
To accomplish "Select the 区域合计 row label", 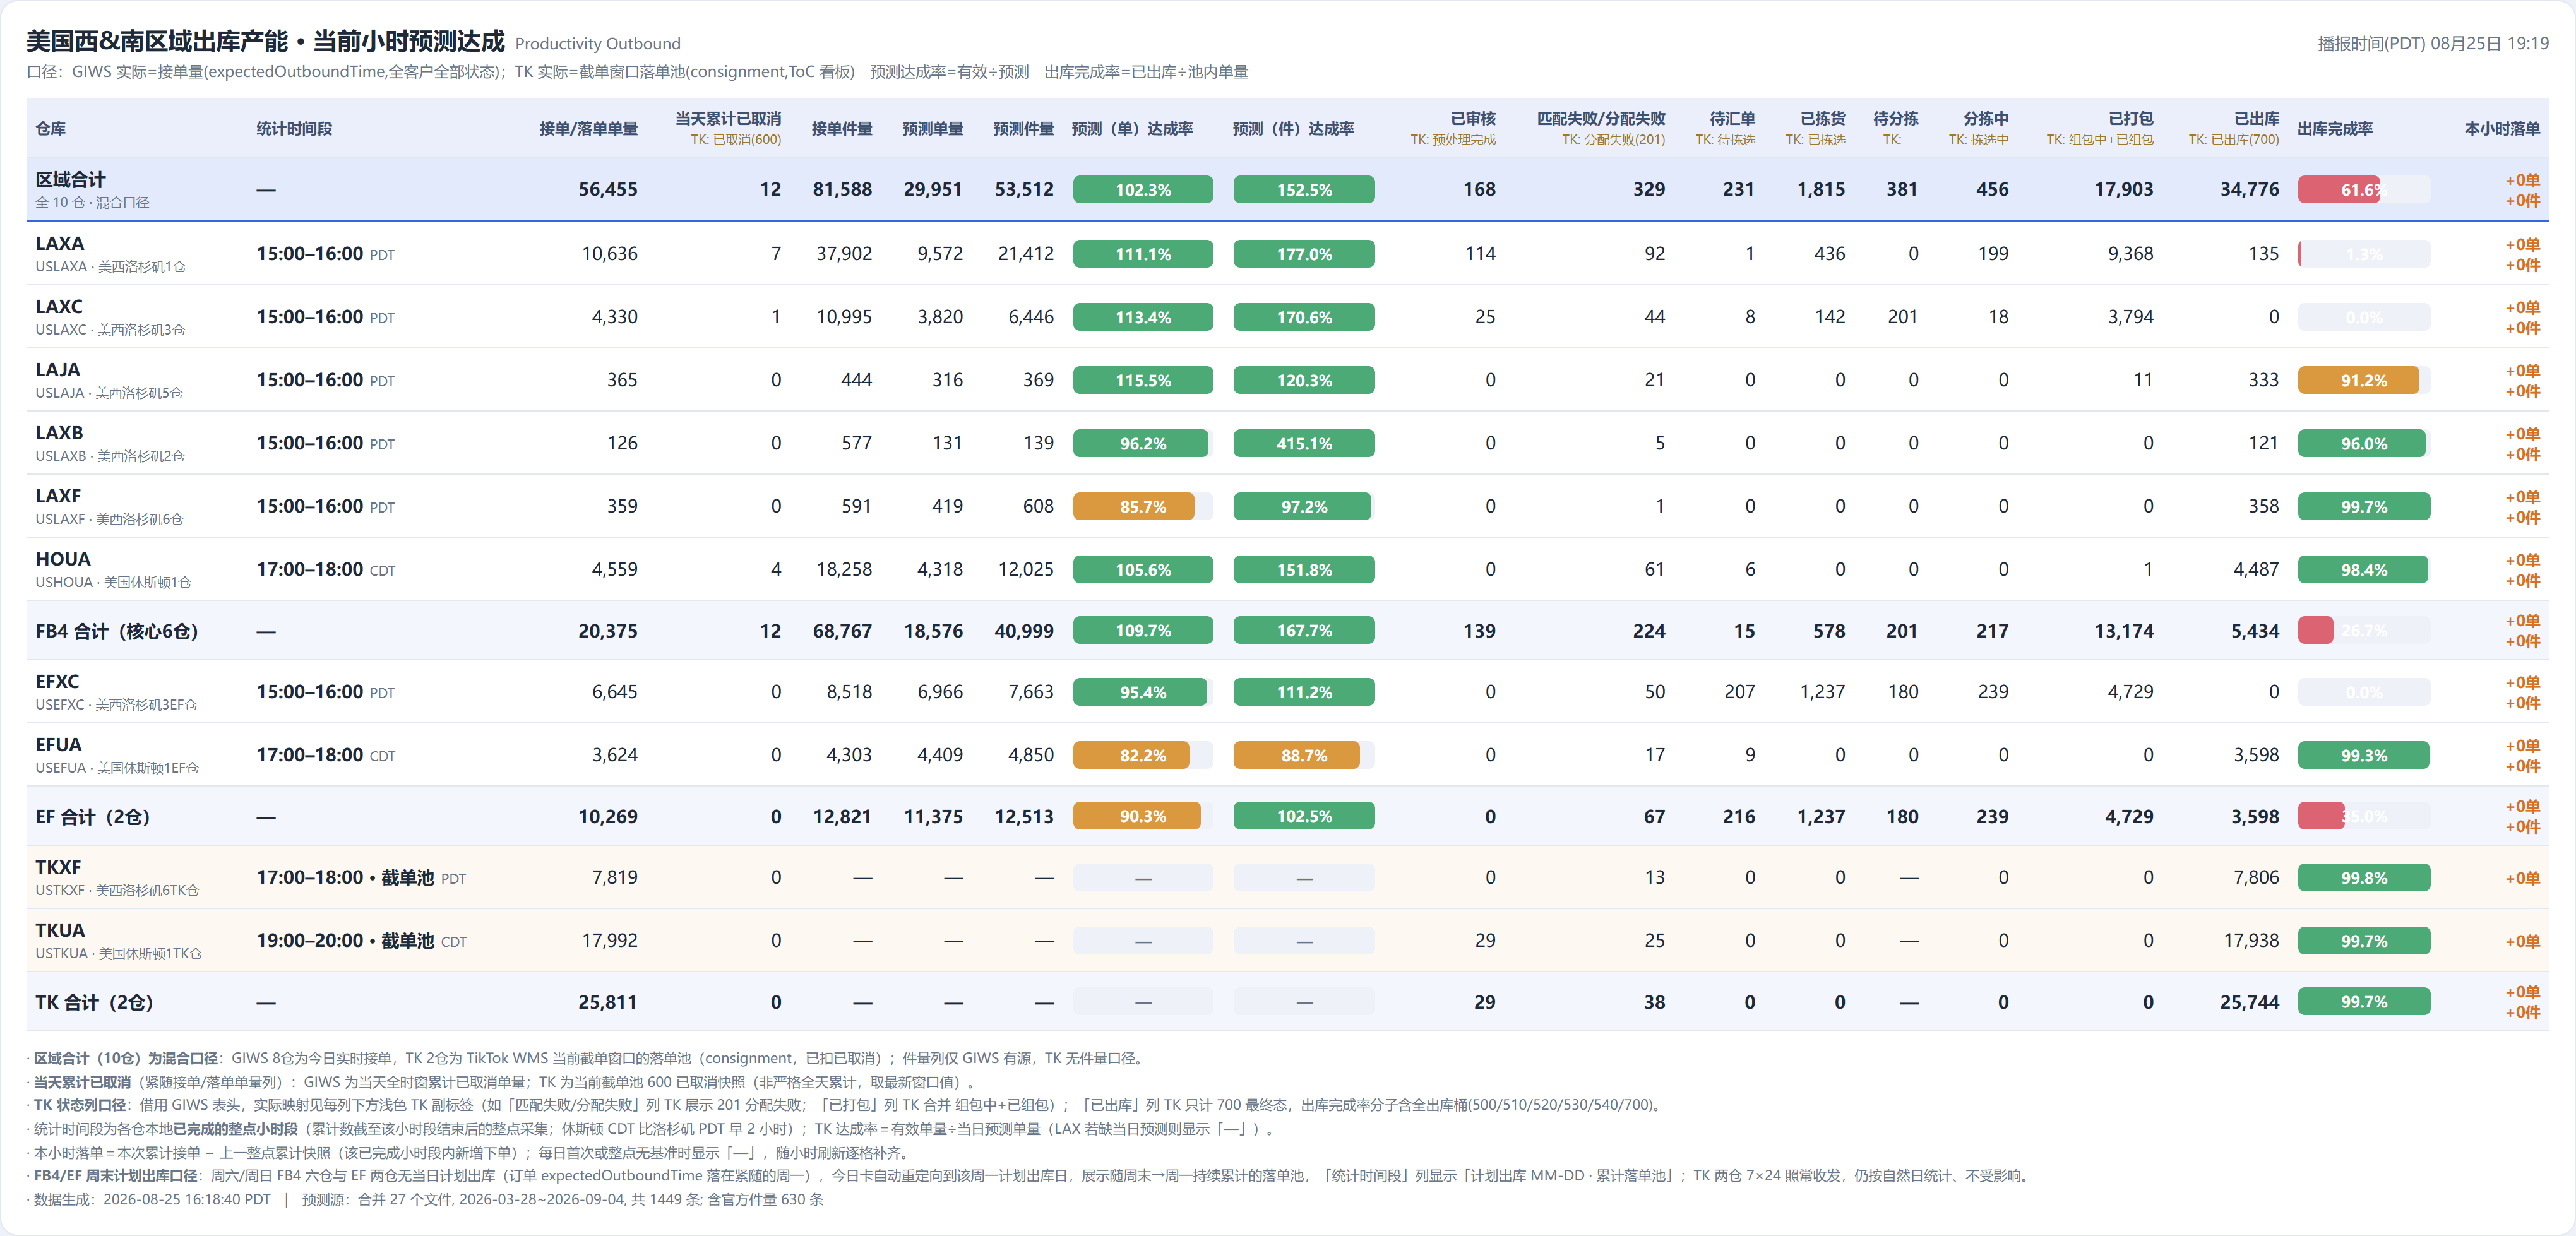I will (70, 179).
